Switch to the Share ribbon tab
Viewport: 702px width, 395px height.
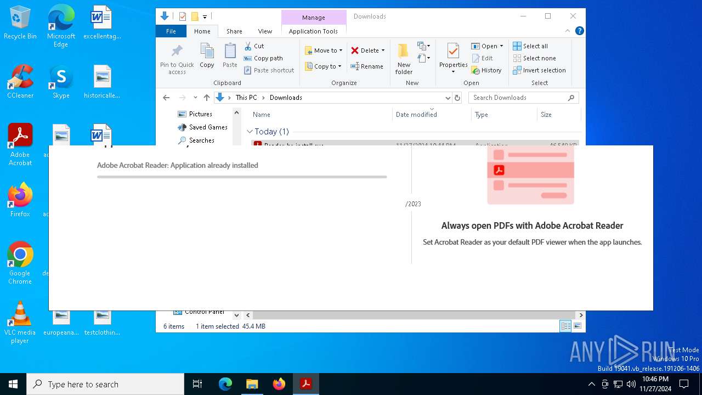pos(234,31)
